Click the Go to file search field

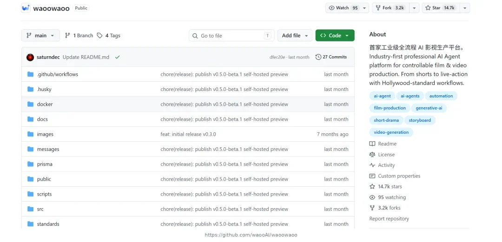click(x=231, y=35)
